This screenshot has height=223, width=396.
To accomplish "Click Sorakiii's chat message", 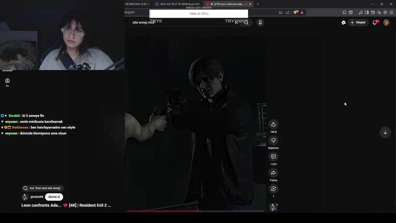I will pos(33,116).
